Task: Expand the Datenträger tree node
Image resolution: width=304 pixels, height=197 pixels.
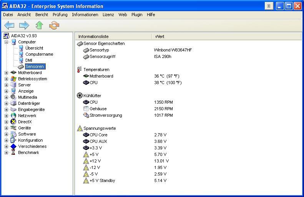Action: [7, 103]
